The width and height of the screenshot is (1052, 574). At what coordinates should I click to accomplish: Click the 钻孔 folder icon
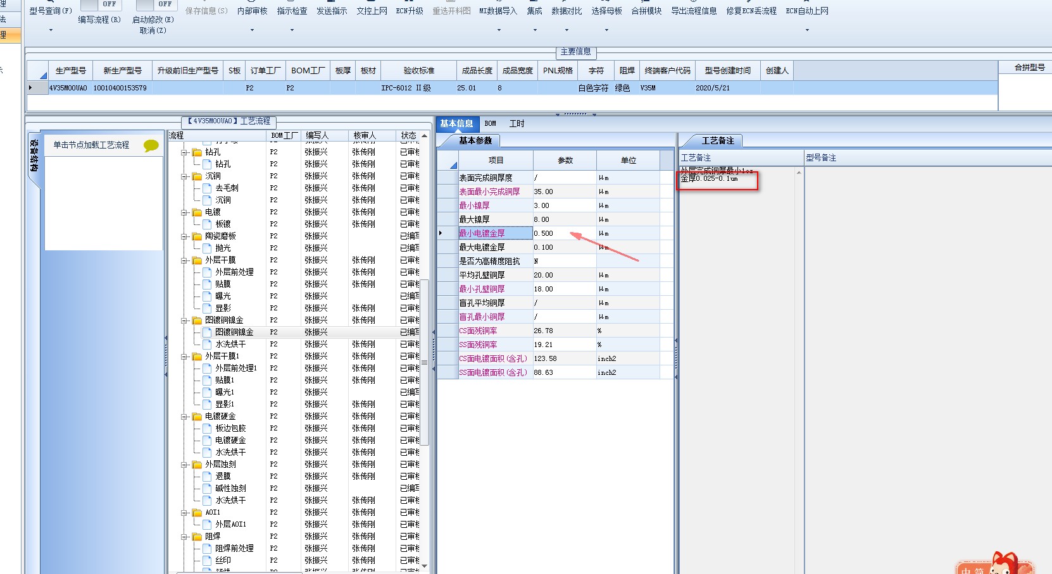click(197, 152)
